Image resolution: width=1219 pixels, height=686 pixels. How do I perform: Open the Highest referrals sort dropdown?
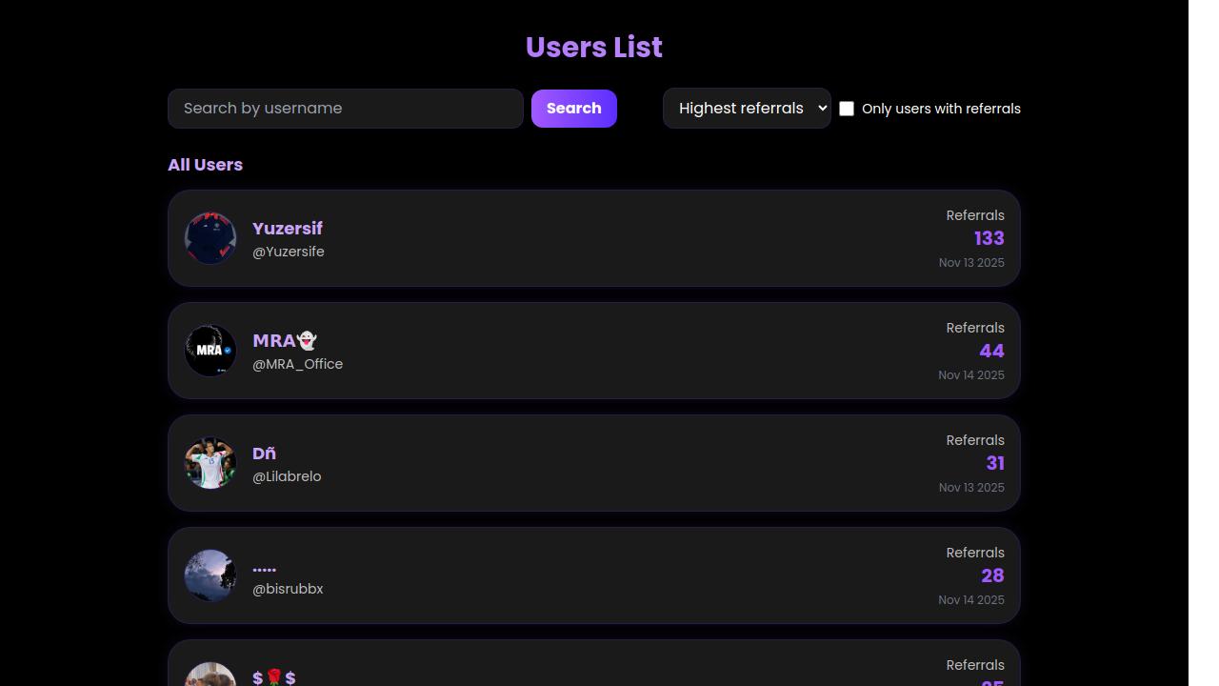tap(747, 109)
